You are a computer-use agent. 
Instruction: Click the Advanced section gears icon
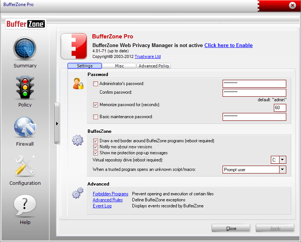coord(78,193)
